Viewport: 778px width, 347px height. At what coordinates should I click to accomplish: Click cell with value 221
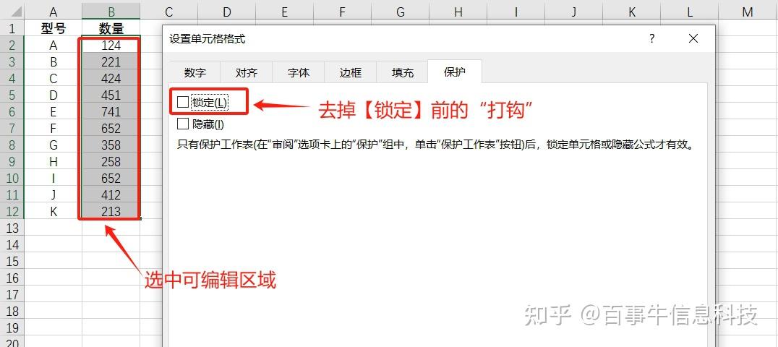tap(111, 62)
